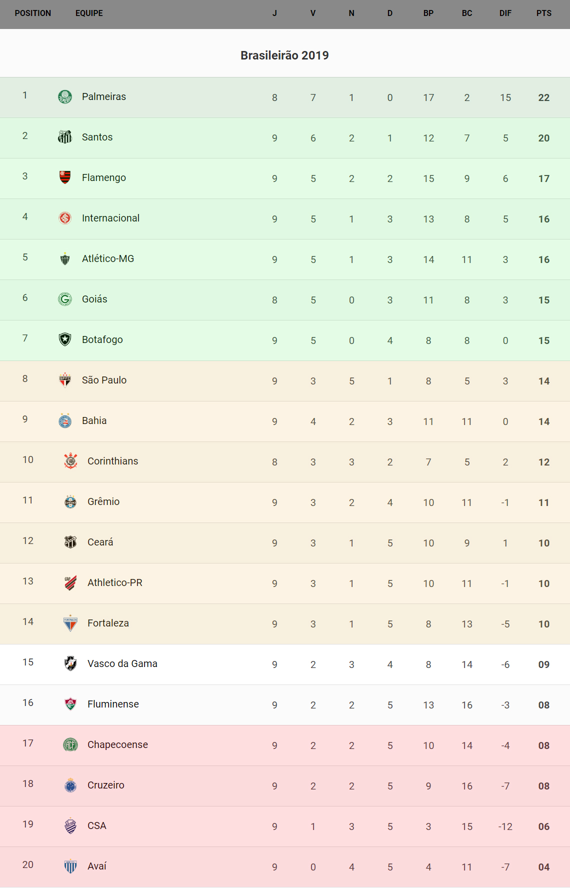Click the Corinthians club crest
This screenshot has height=888, width=570.
pos(70,461)
